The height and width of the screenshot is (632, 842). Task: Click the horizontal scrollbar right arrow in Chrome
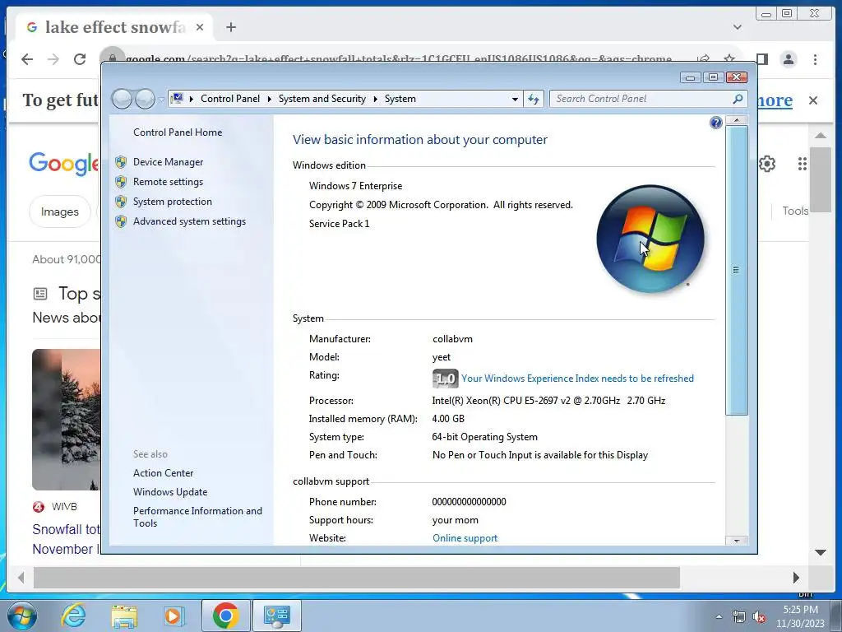point(796,578)
